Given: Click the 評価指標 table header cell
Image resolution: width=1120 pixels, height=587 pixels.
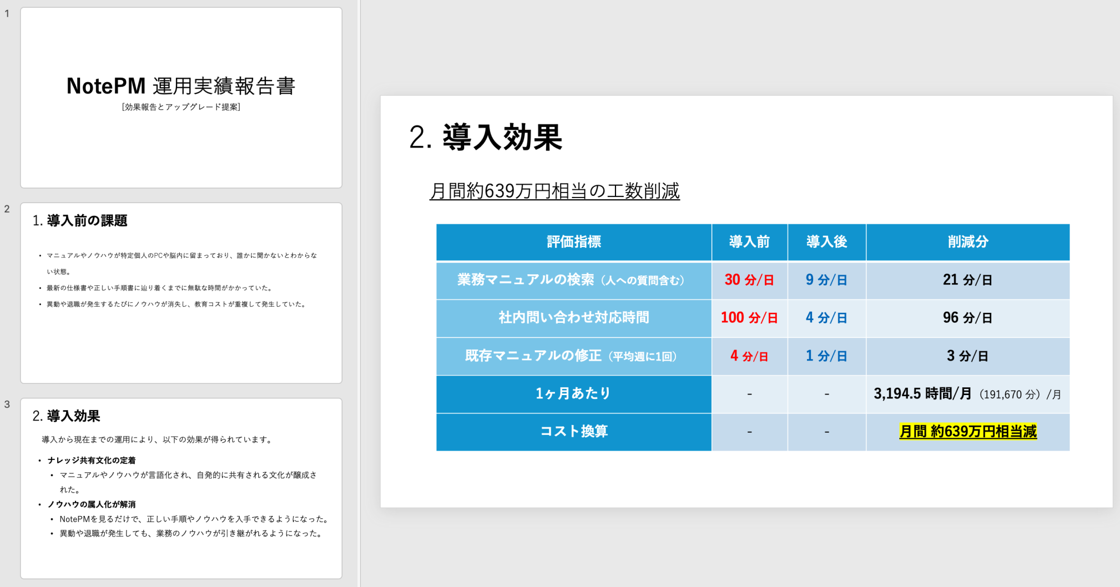Looking at the screenshot, I should pyautogui.click(x=573, y=242).
